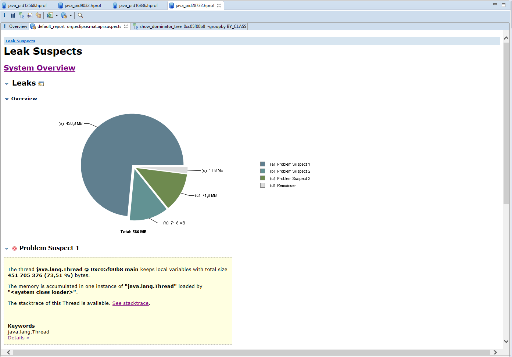The height and width of the screenshot is (357, 512).
Task: Click the vertical scrollbar up arrow
Action: pyautogui.click(x=506, y=38)
